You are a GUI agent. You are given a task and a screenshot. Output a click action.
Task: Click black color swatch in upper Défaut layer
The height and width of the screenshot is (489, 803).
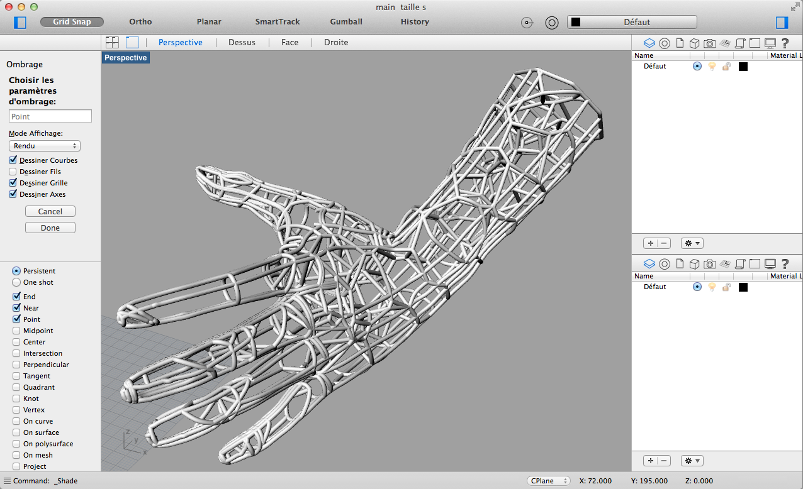tap(743, 66)
